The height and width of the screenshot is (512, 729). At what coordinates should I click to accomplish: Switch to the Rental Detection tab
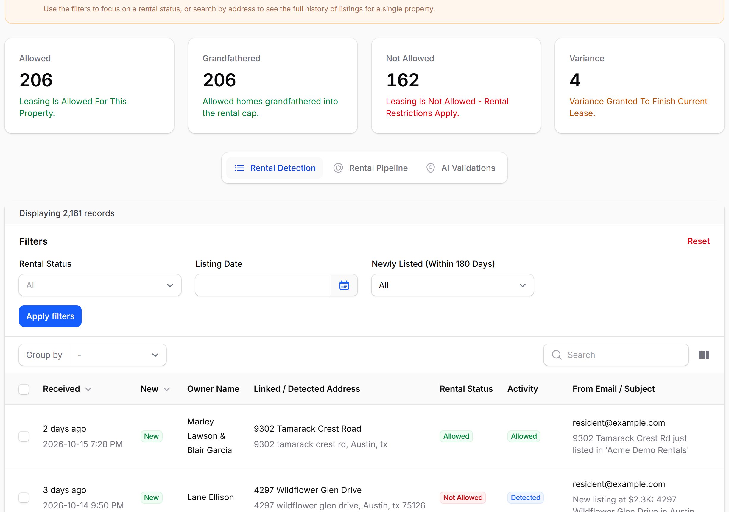275,168
